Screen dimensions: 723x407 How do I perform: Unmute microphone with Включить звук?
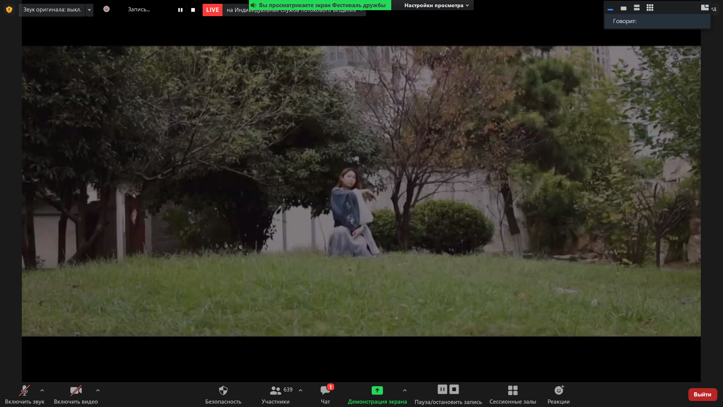[x=24, y=395]
